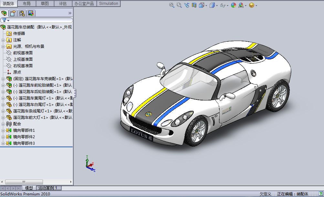Click the 光源、相机与布景 folder icon
The width and height of the screenshot is (324, 197).
(9, 47)
